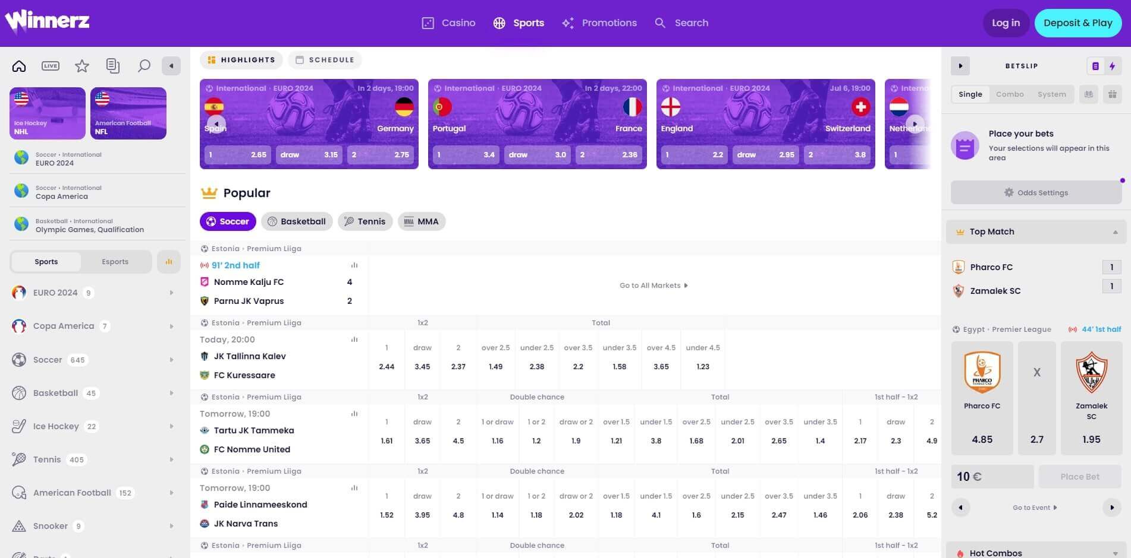Viewport: 1131px width, 558px height.
Task: Switch to the Schedule tab
Action: click(x=325, y=59)
